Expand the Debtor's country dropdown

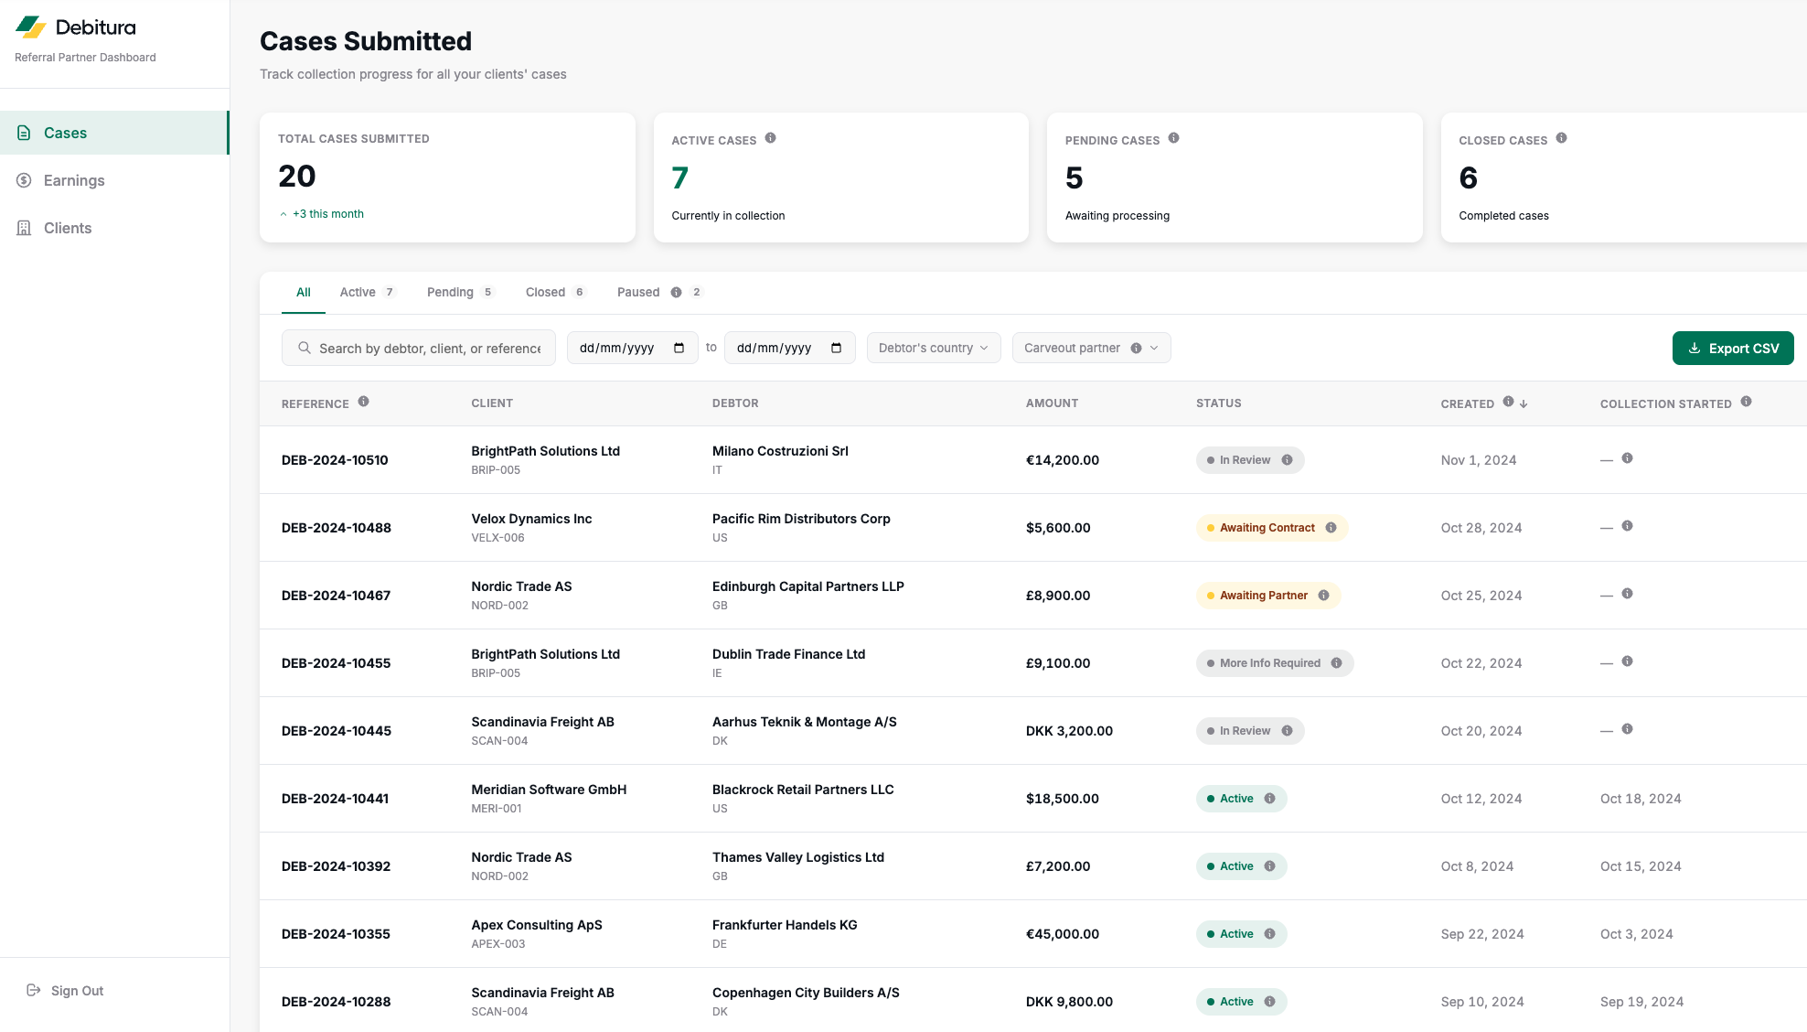(933, 348)
